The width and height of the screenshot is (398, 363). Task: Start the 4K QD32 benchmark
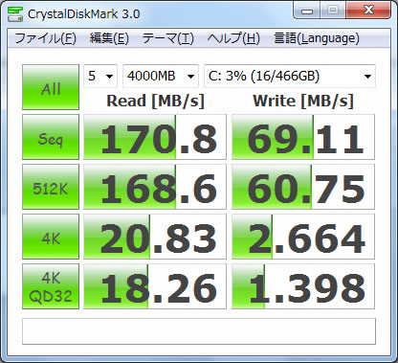(51, 286)
